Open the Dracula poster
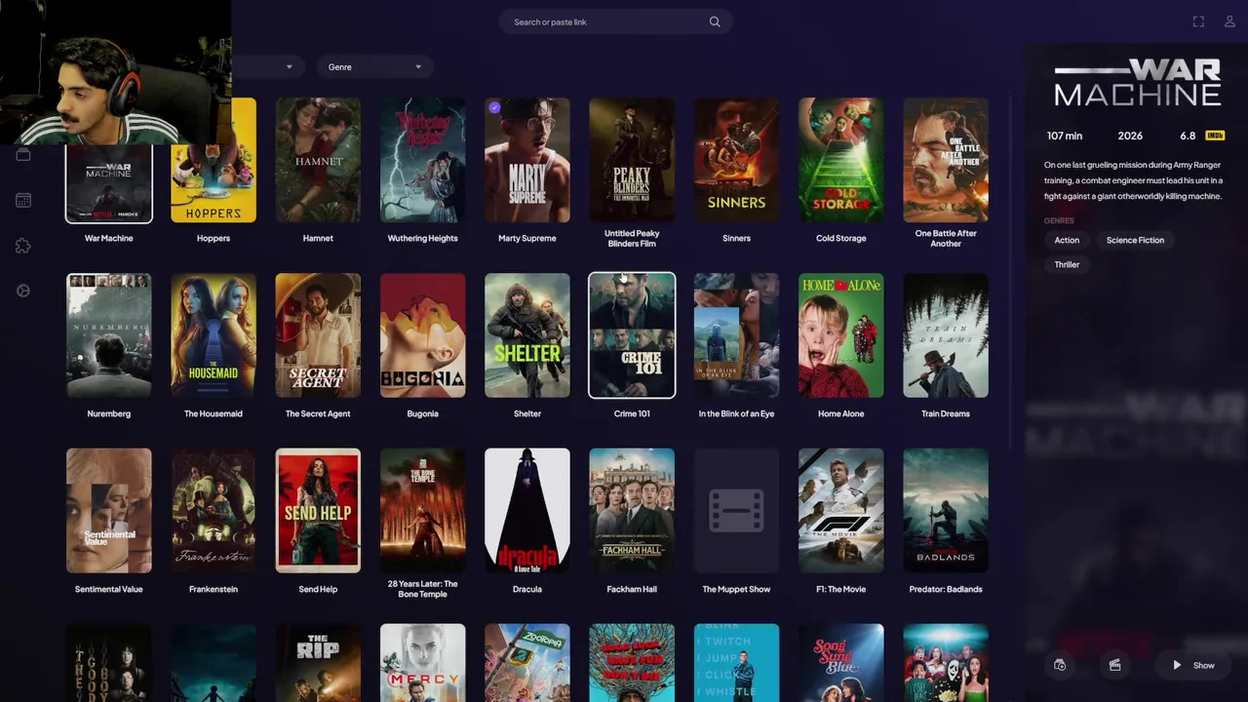 pyautogui.click(x=527, y=511)
